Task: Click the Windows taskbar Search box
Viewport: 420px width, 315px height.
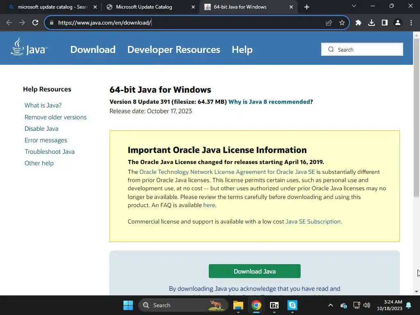Action: click(x=183, y=305)
